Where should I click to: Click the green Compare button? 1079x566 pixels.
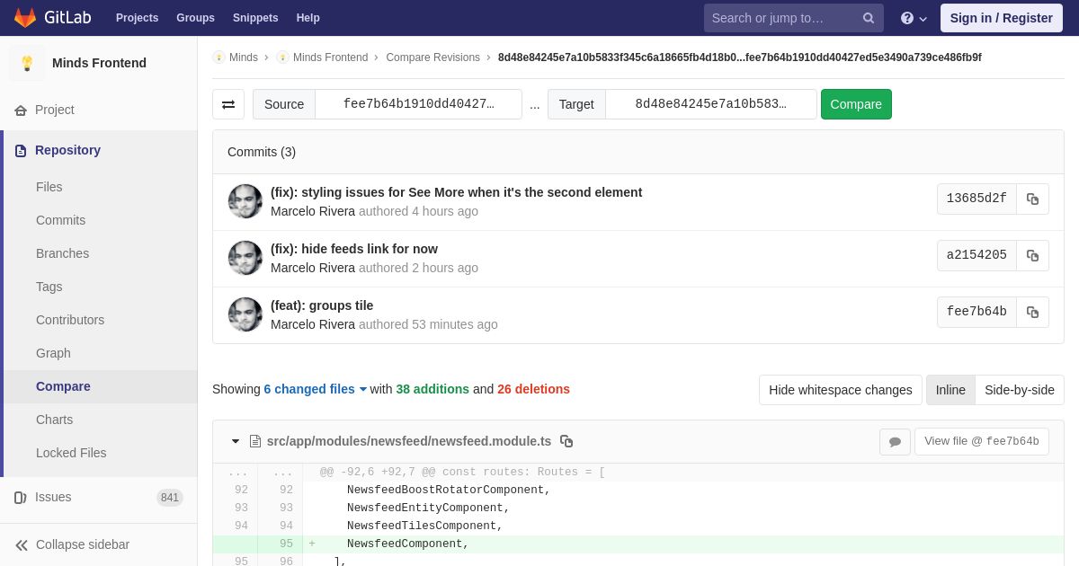856,104
